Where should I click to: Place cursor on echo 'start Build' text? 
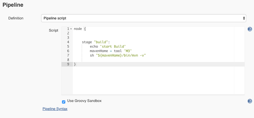point(108,46)
